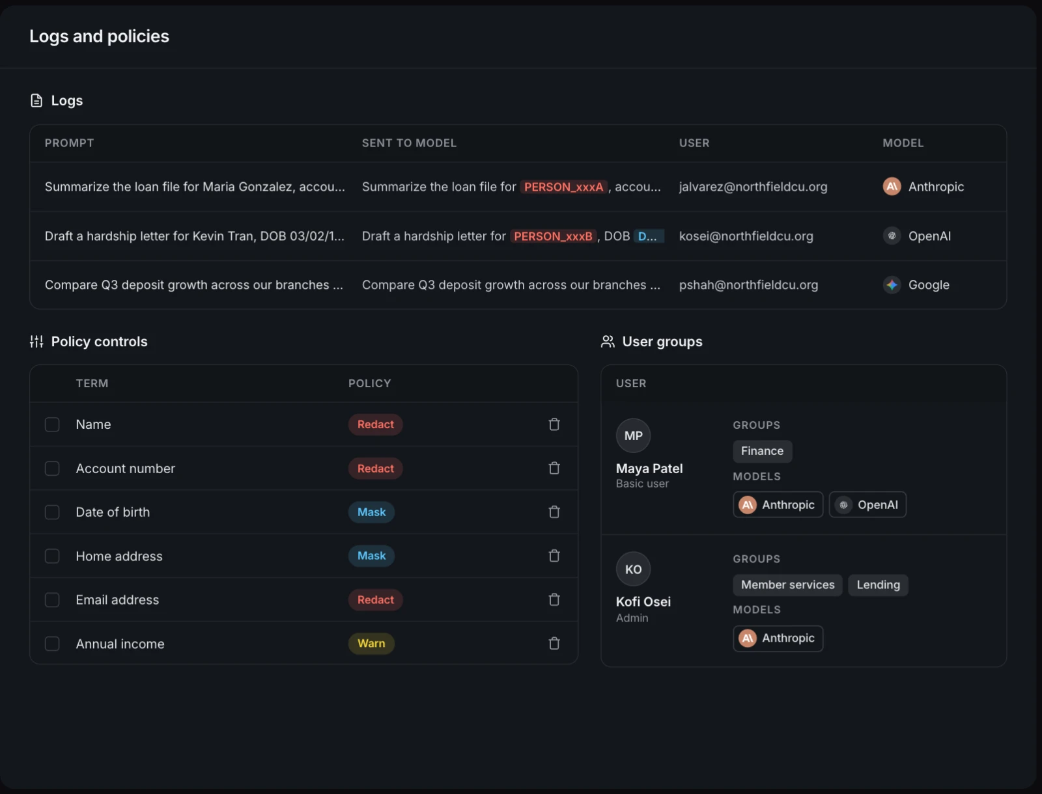Delete the Name policy via trash icon

coord(554,424)
